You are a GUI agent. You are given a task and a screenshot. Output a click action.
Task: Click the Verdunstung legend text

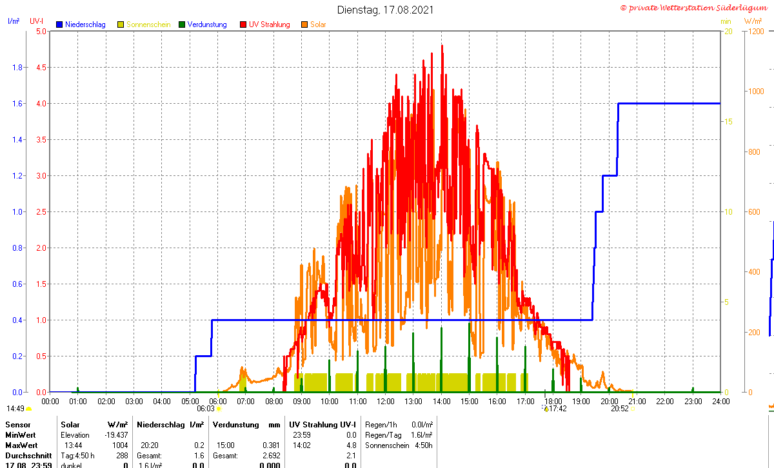207,24
